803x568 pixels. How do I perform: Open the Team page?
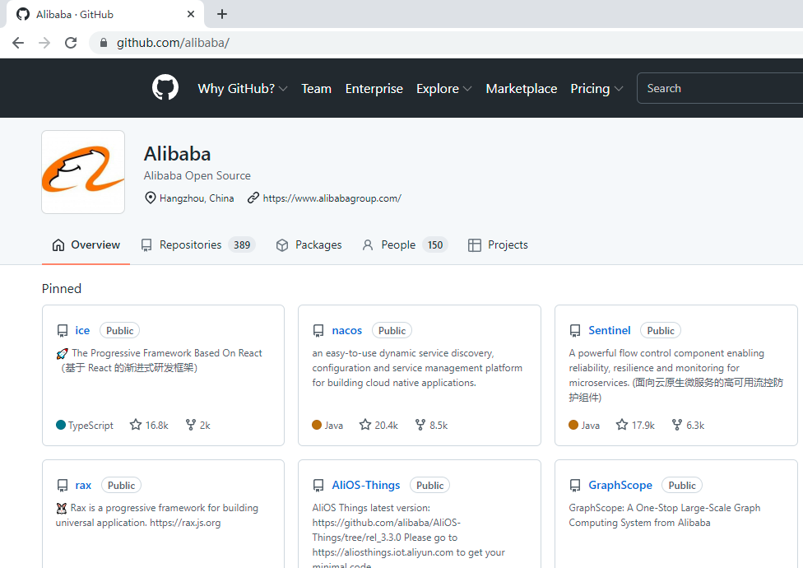click(x=316, y=89)
